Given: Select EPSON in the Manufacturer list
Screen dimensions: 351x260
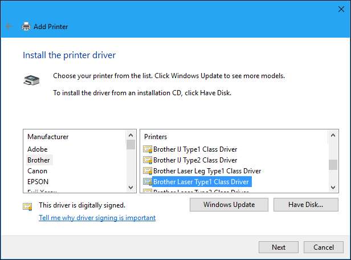Looking at the screenshot, I should pos(38,182).
